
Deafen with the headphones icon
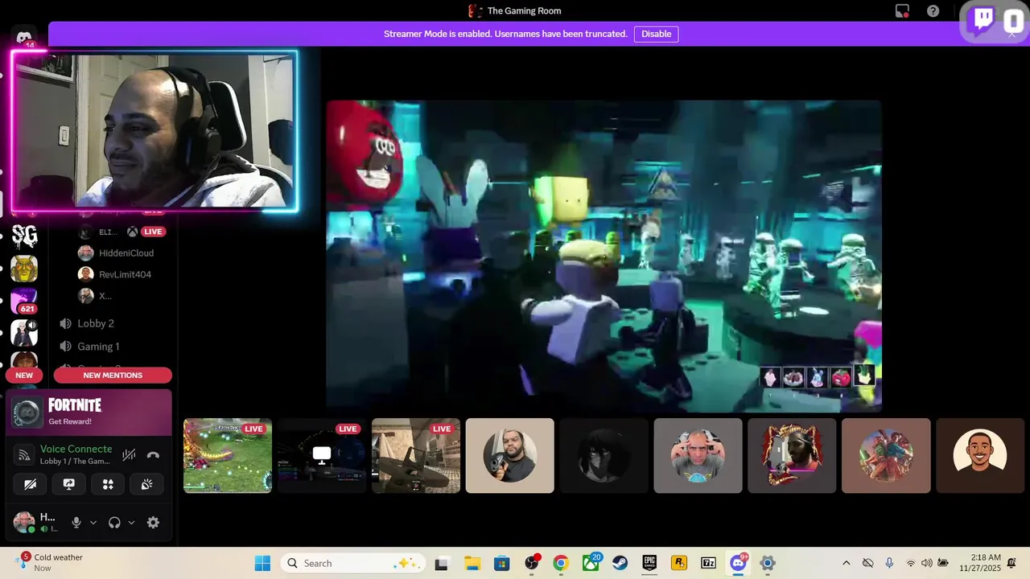(114, 523)
